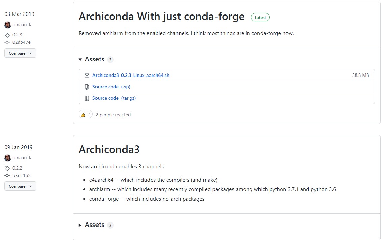Click the zip file icon for Source code (zip)
Viewport: 383px width, 240px height.
click(87, 87)
